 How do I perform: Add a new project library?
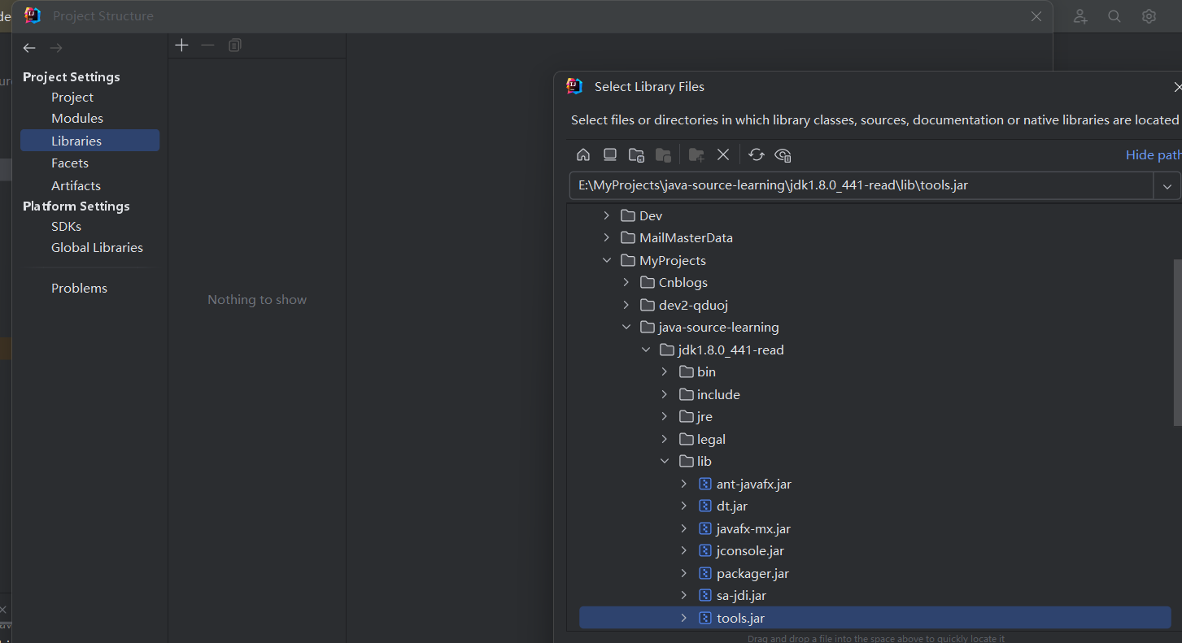181,46
